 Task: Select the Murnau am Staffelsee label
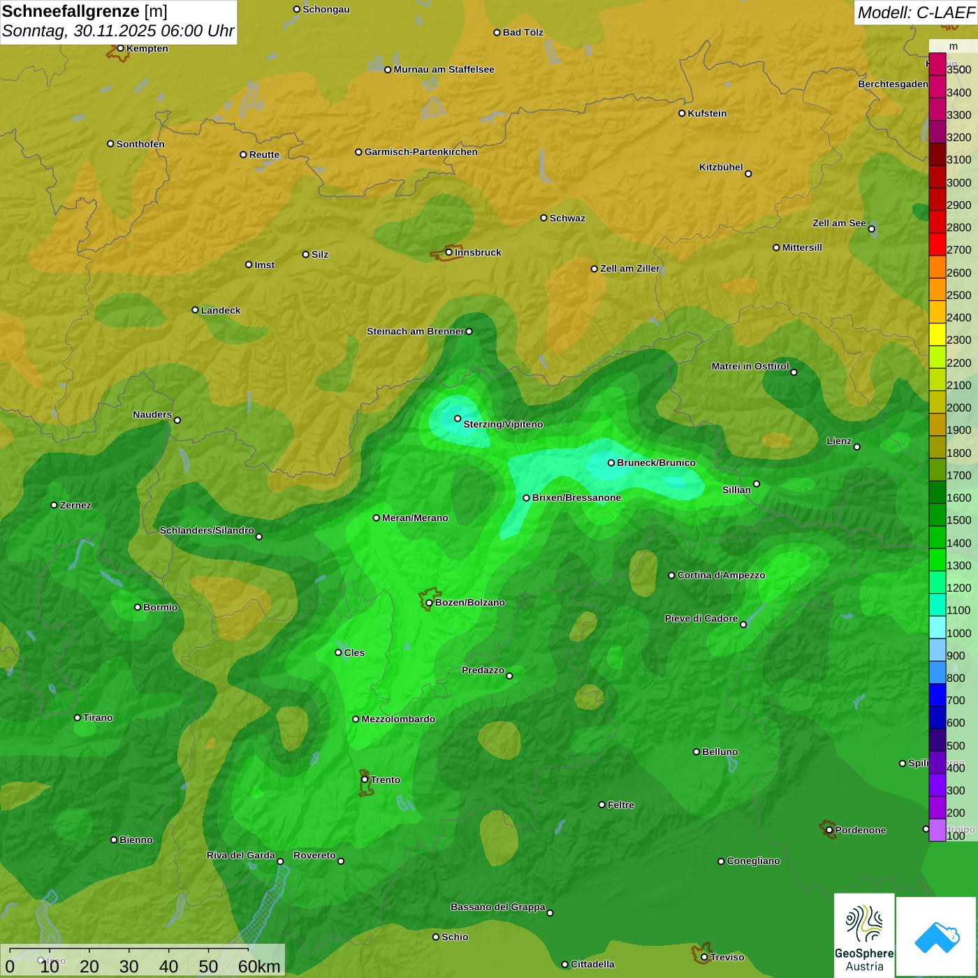[444, 69]
